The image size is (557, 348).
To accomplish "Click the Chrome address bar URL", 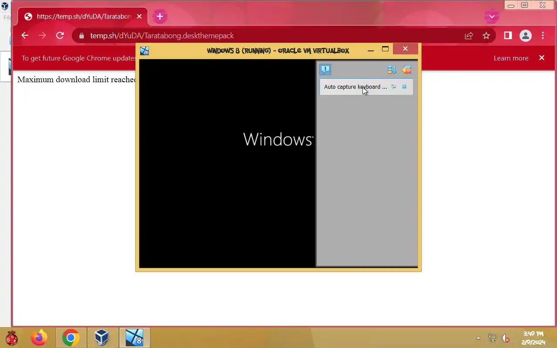I will pos(162,36).
